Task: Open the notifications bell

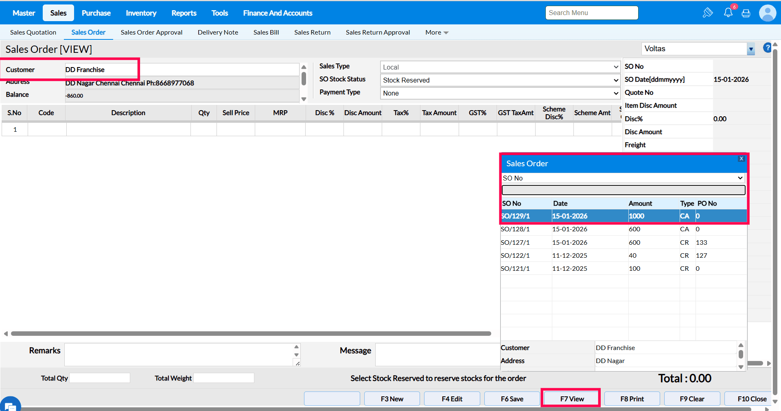Action: (x=728, y=13)
